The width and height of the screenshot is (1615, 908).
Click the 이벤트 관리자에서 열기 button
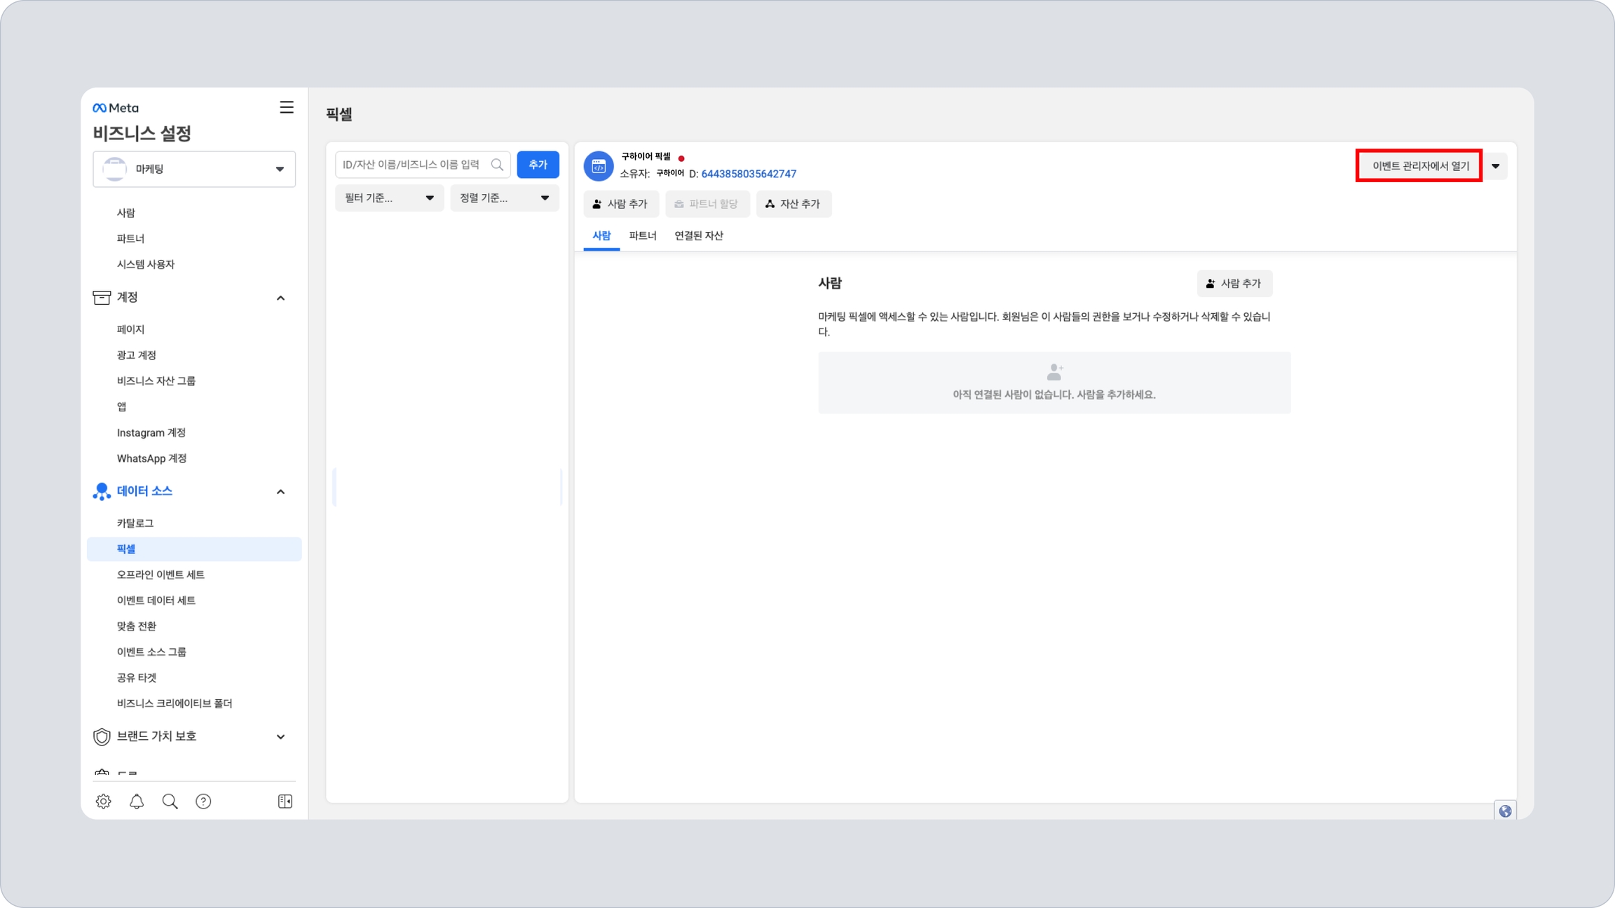coord(1419,166)
